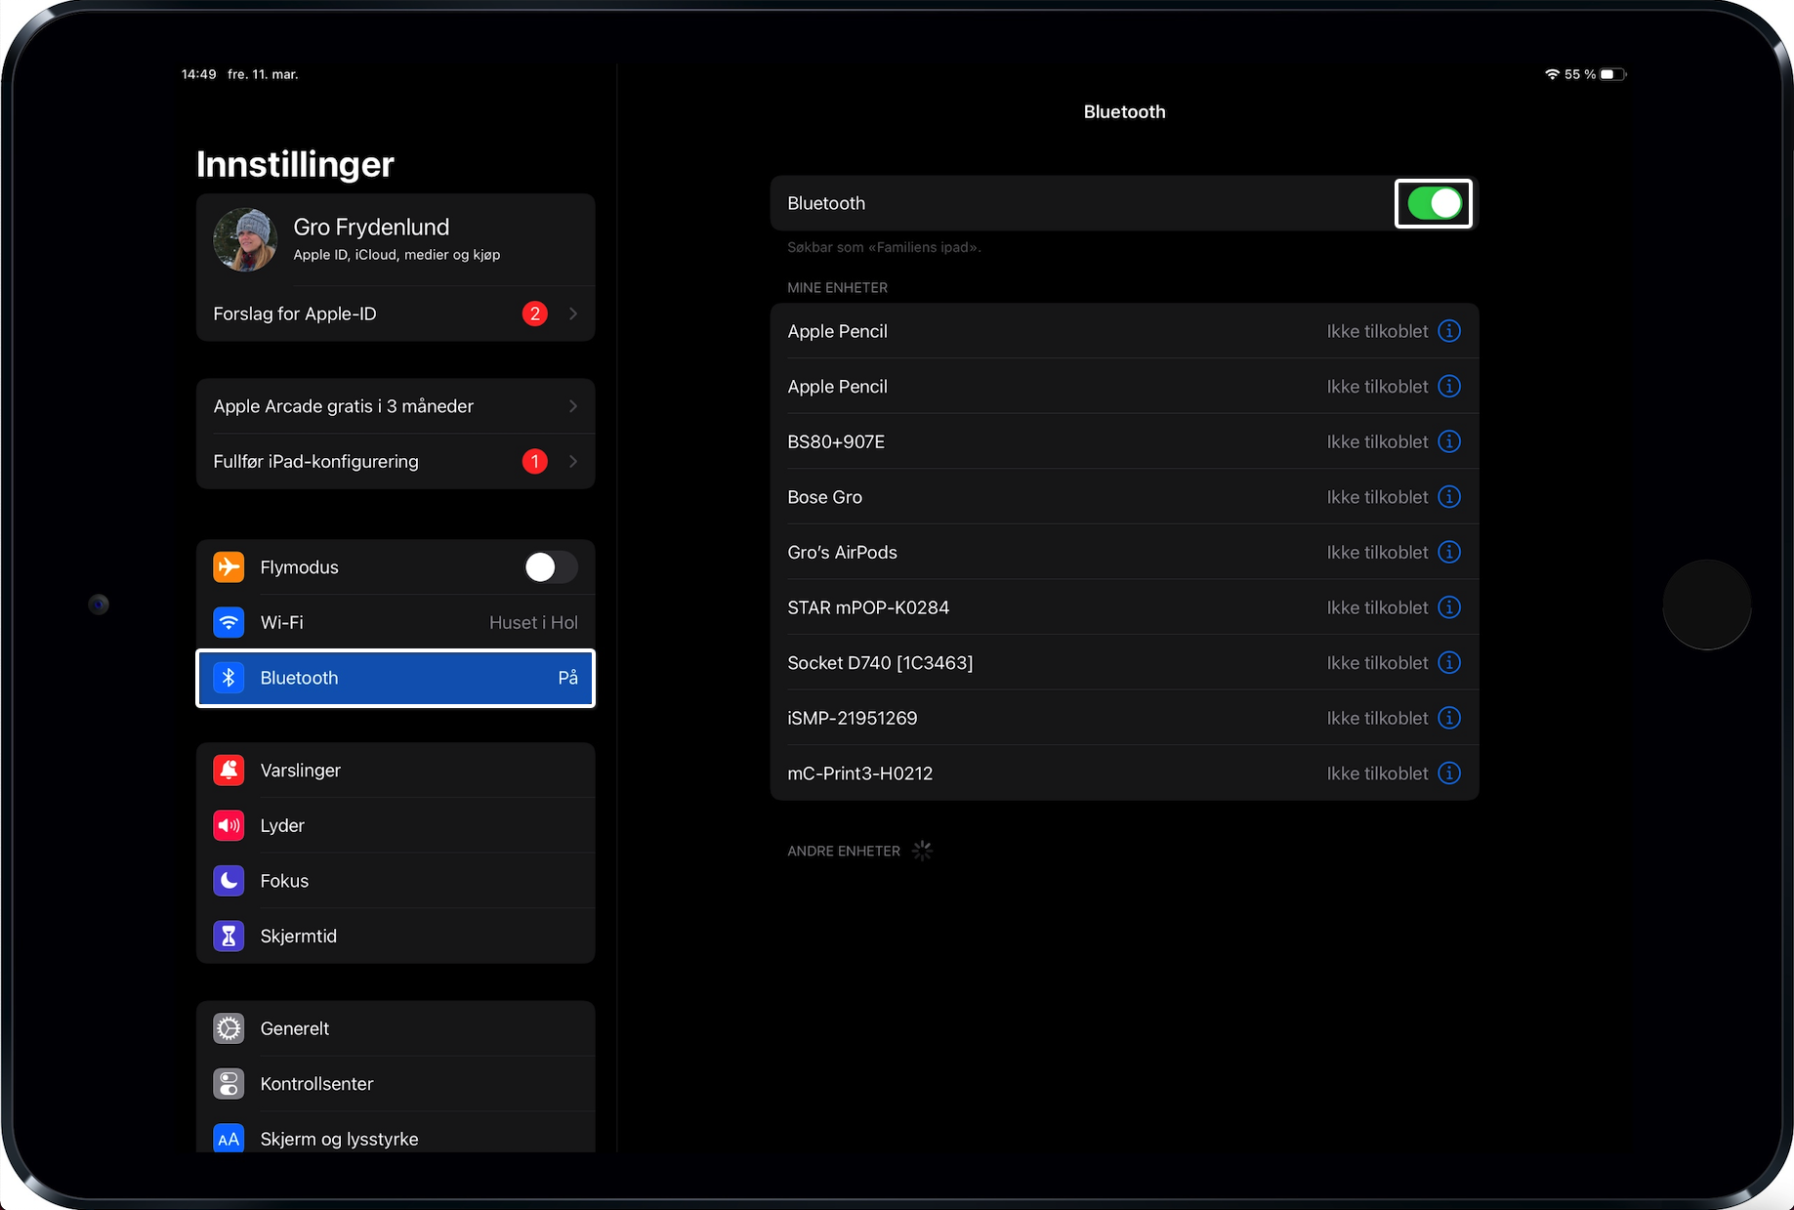
Task: Open Apple Arcade gratis offer chevron
Action: 573,406
